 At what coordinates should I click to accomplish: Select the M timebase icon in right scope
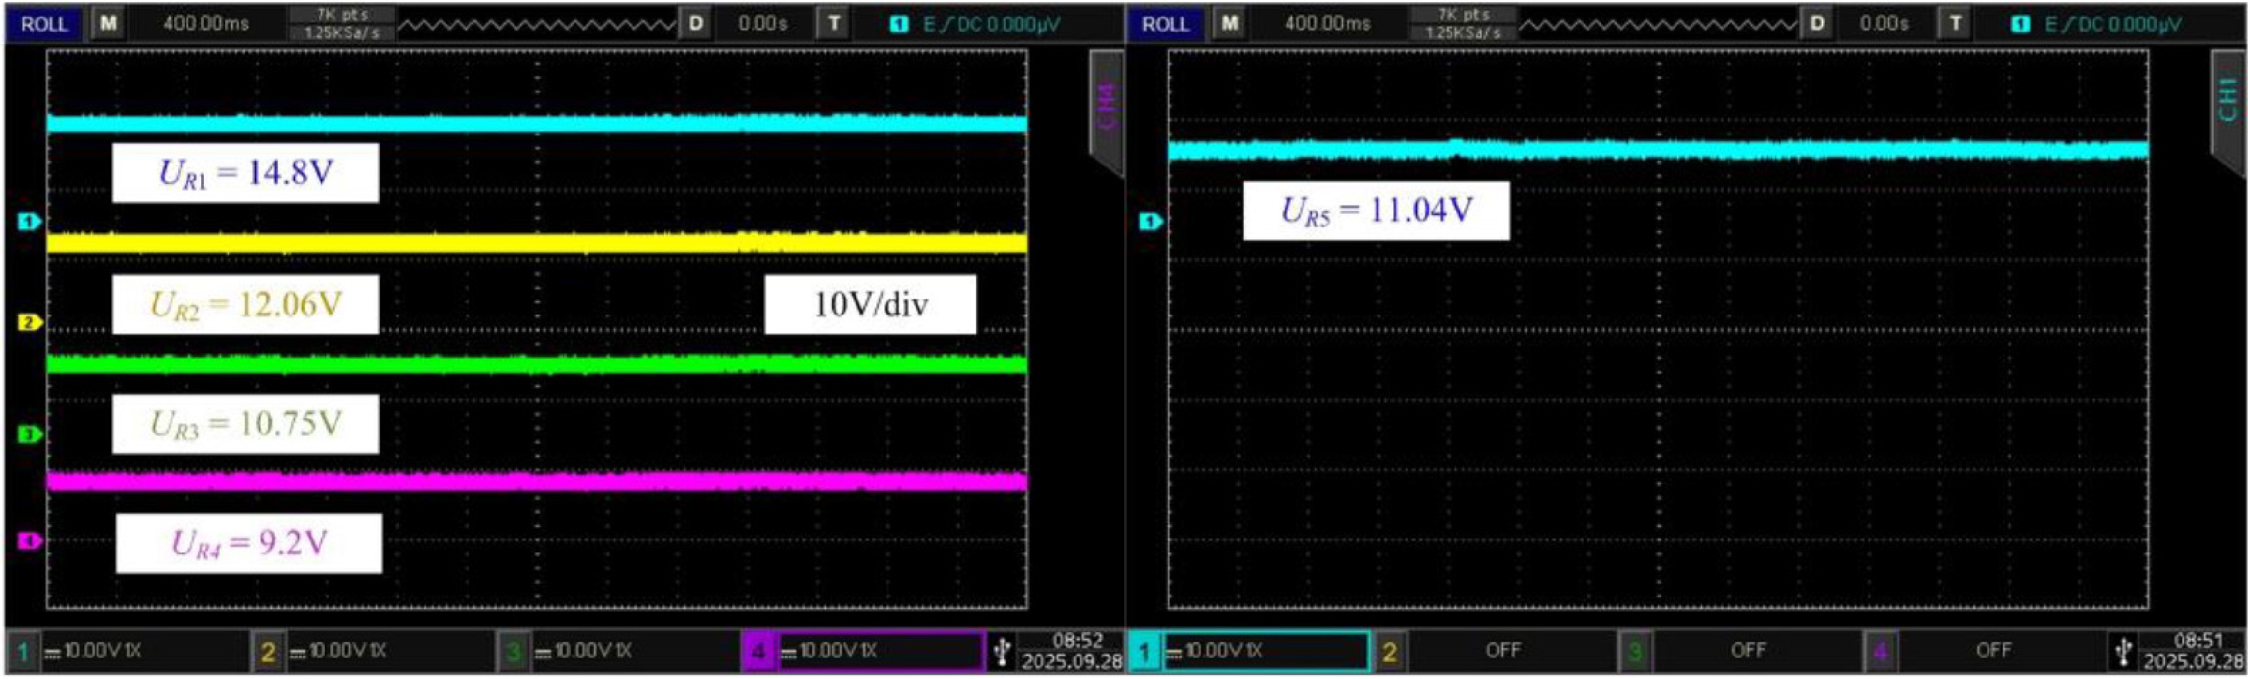pyautogui.click(x=1230, y=24)
